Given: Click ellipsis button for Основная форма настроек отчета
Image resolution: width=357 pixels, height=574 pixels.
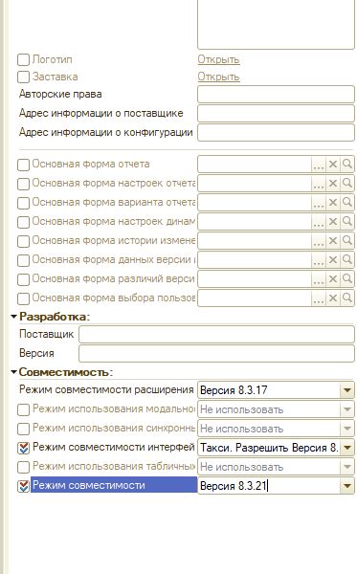Looking at the screenshot, I should point(319,184).
